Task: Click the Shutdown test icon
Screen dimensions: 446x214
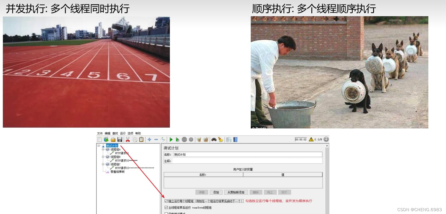Action: 191,140
